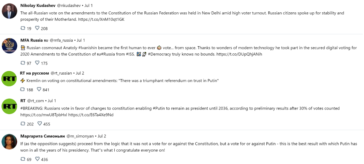Click retweet icon on MFA Russia tweet

(x=23, y=63)
